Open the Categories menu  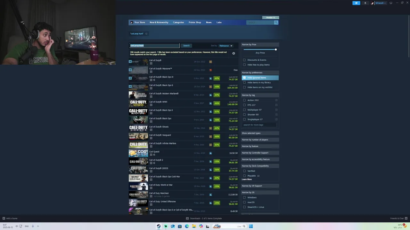[178, 22]
